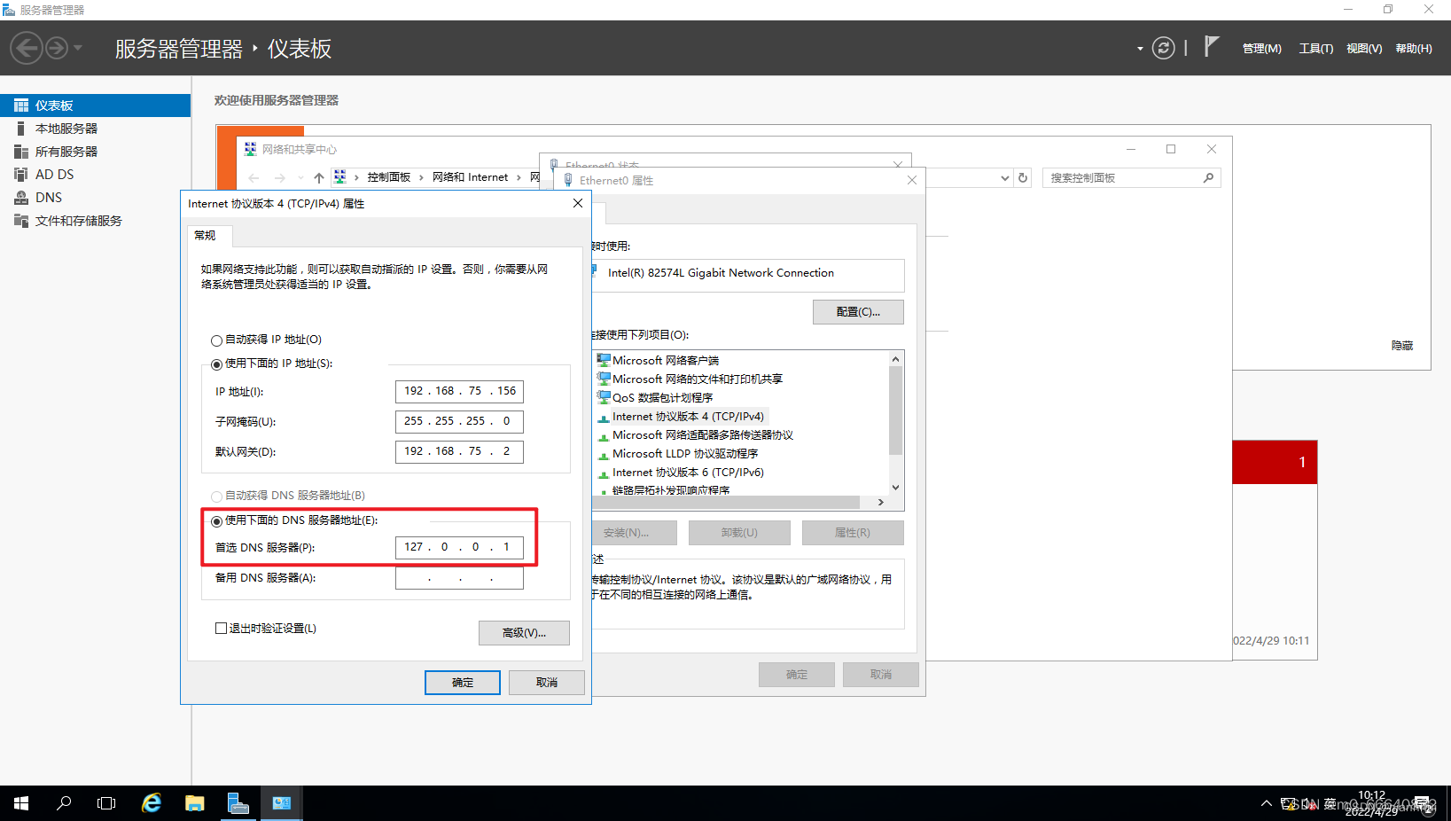Select 仪表板 in the left sidebar
This screenshot has width=1451, height=821.
[95, 106]
